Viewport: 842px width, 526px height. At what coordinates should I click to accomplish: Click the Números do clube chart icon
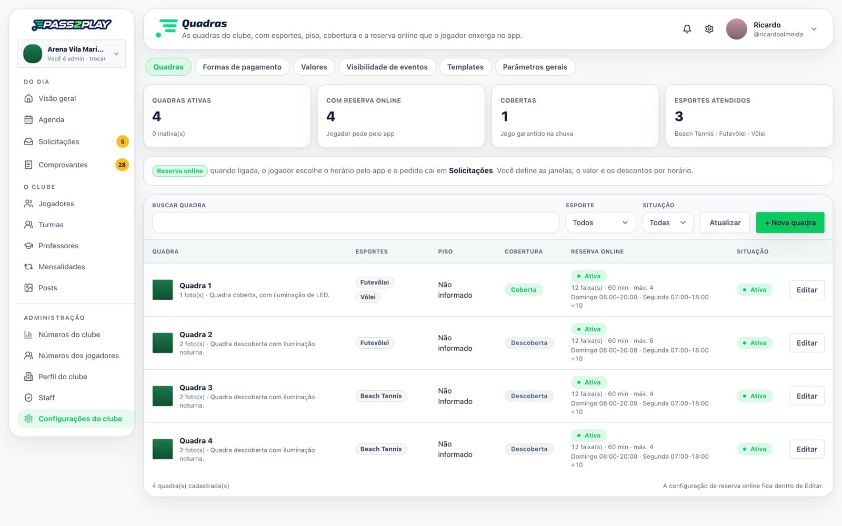point(28,335)
